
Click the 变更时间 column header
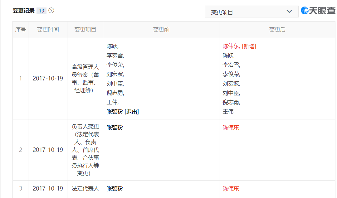48,30
